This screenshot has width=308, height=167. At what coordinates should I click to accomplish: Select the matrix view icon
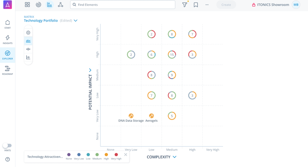pyautogui.click(x=49, y=5)
